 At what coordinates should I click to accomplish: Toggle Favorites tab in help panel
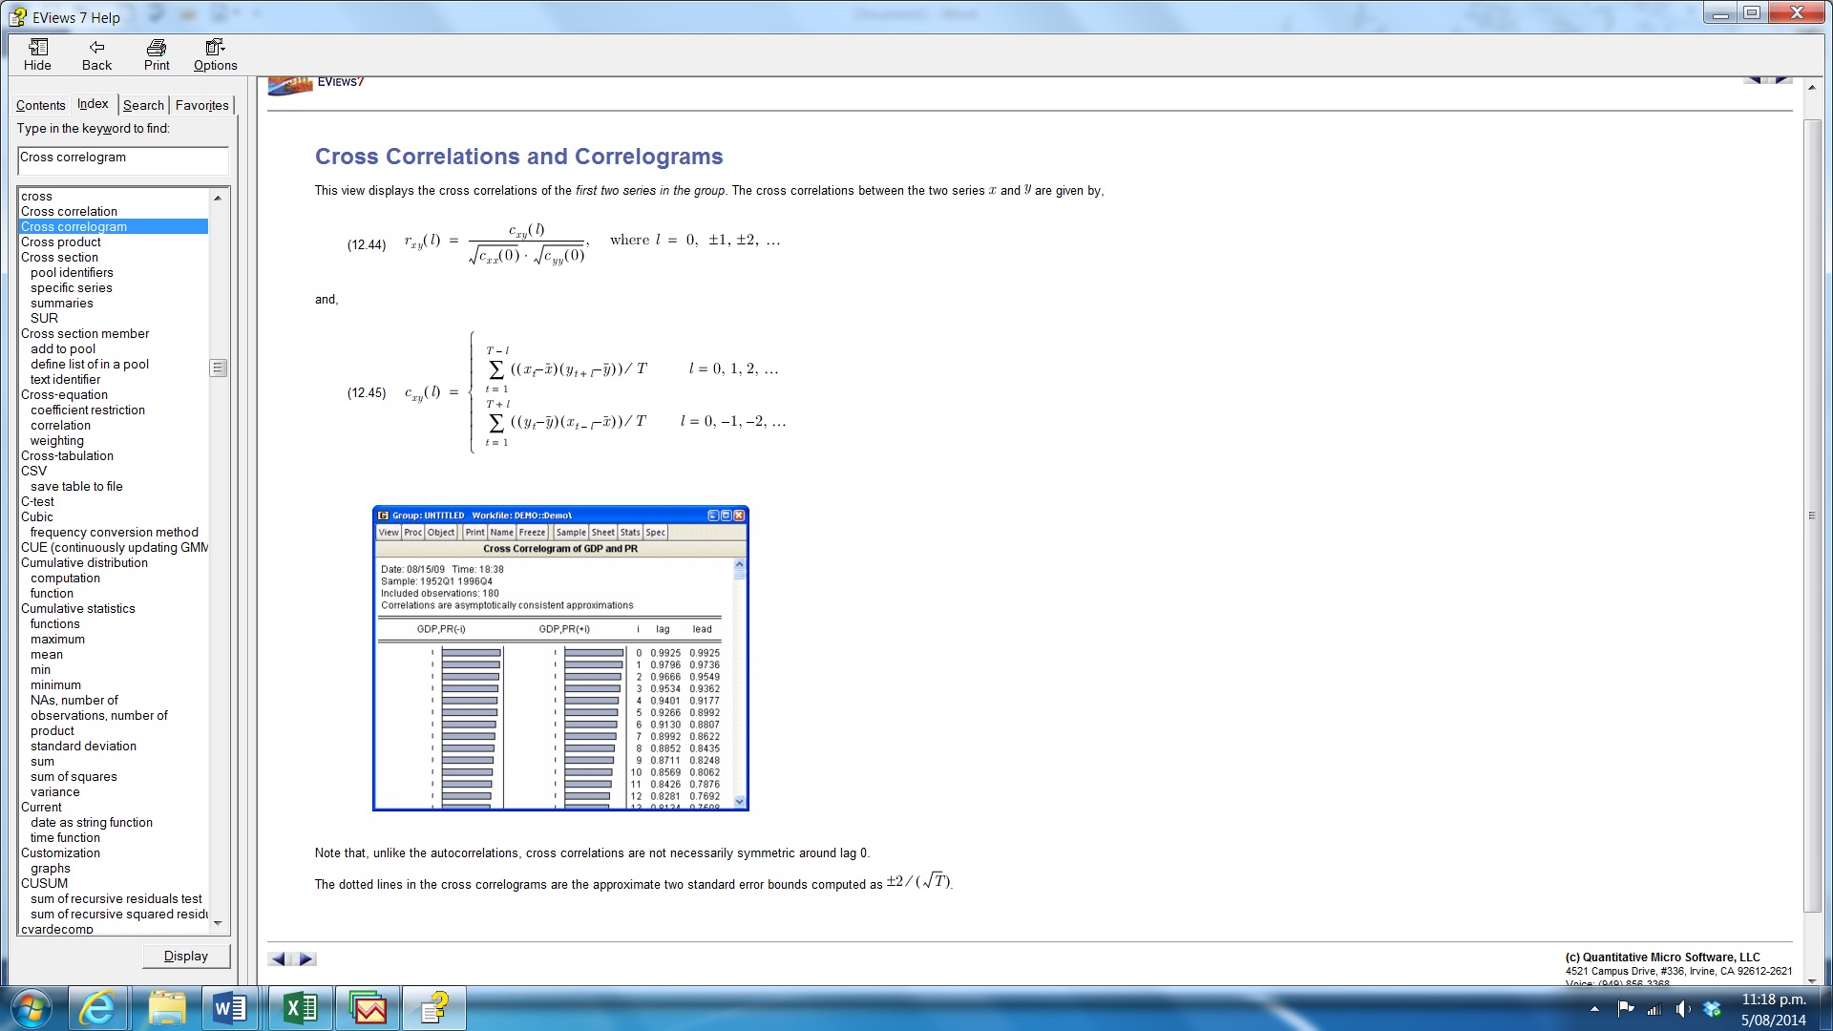tap(202, 104)
